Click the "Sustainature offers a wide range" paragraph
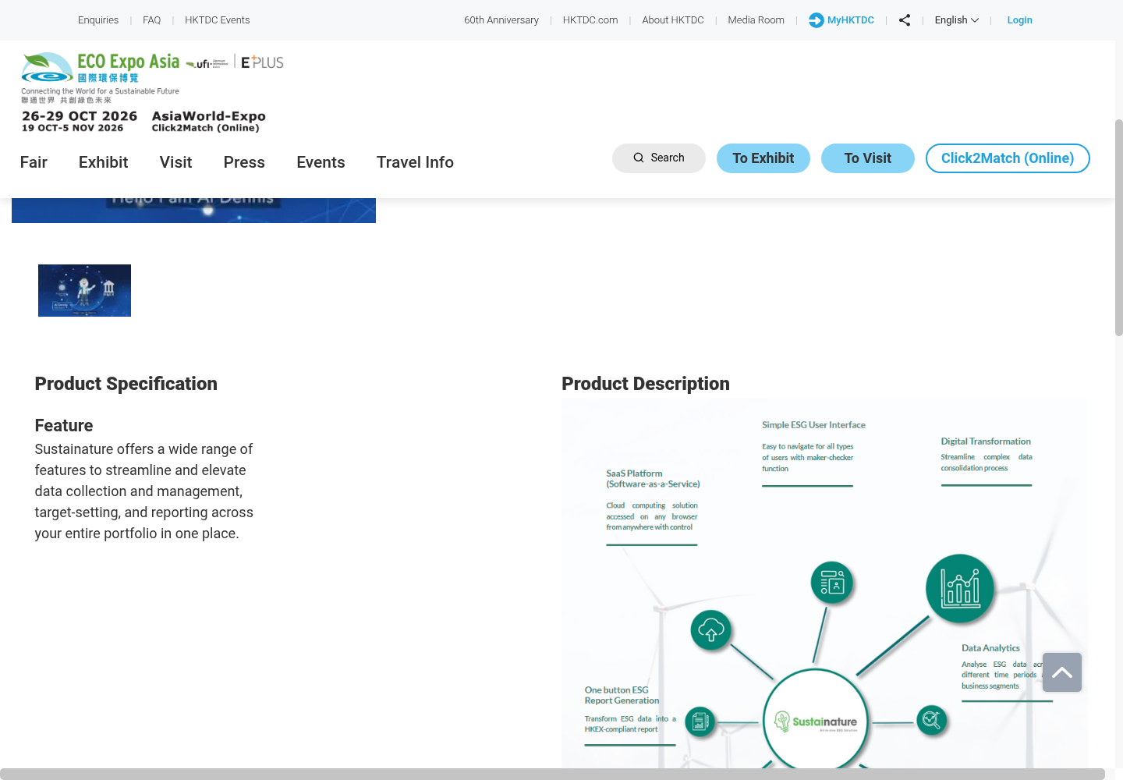The image size is (1123, 780). point(144,491)
